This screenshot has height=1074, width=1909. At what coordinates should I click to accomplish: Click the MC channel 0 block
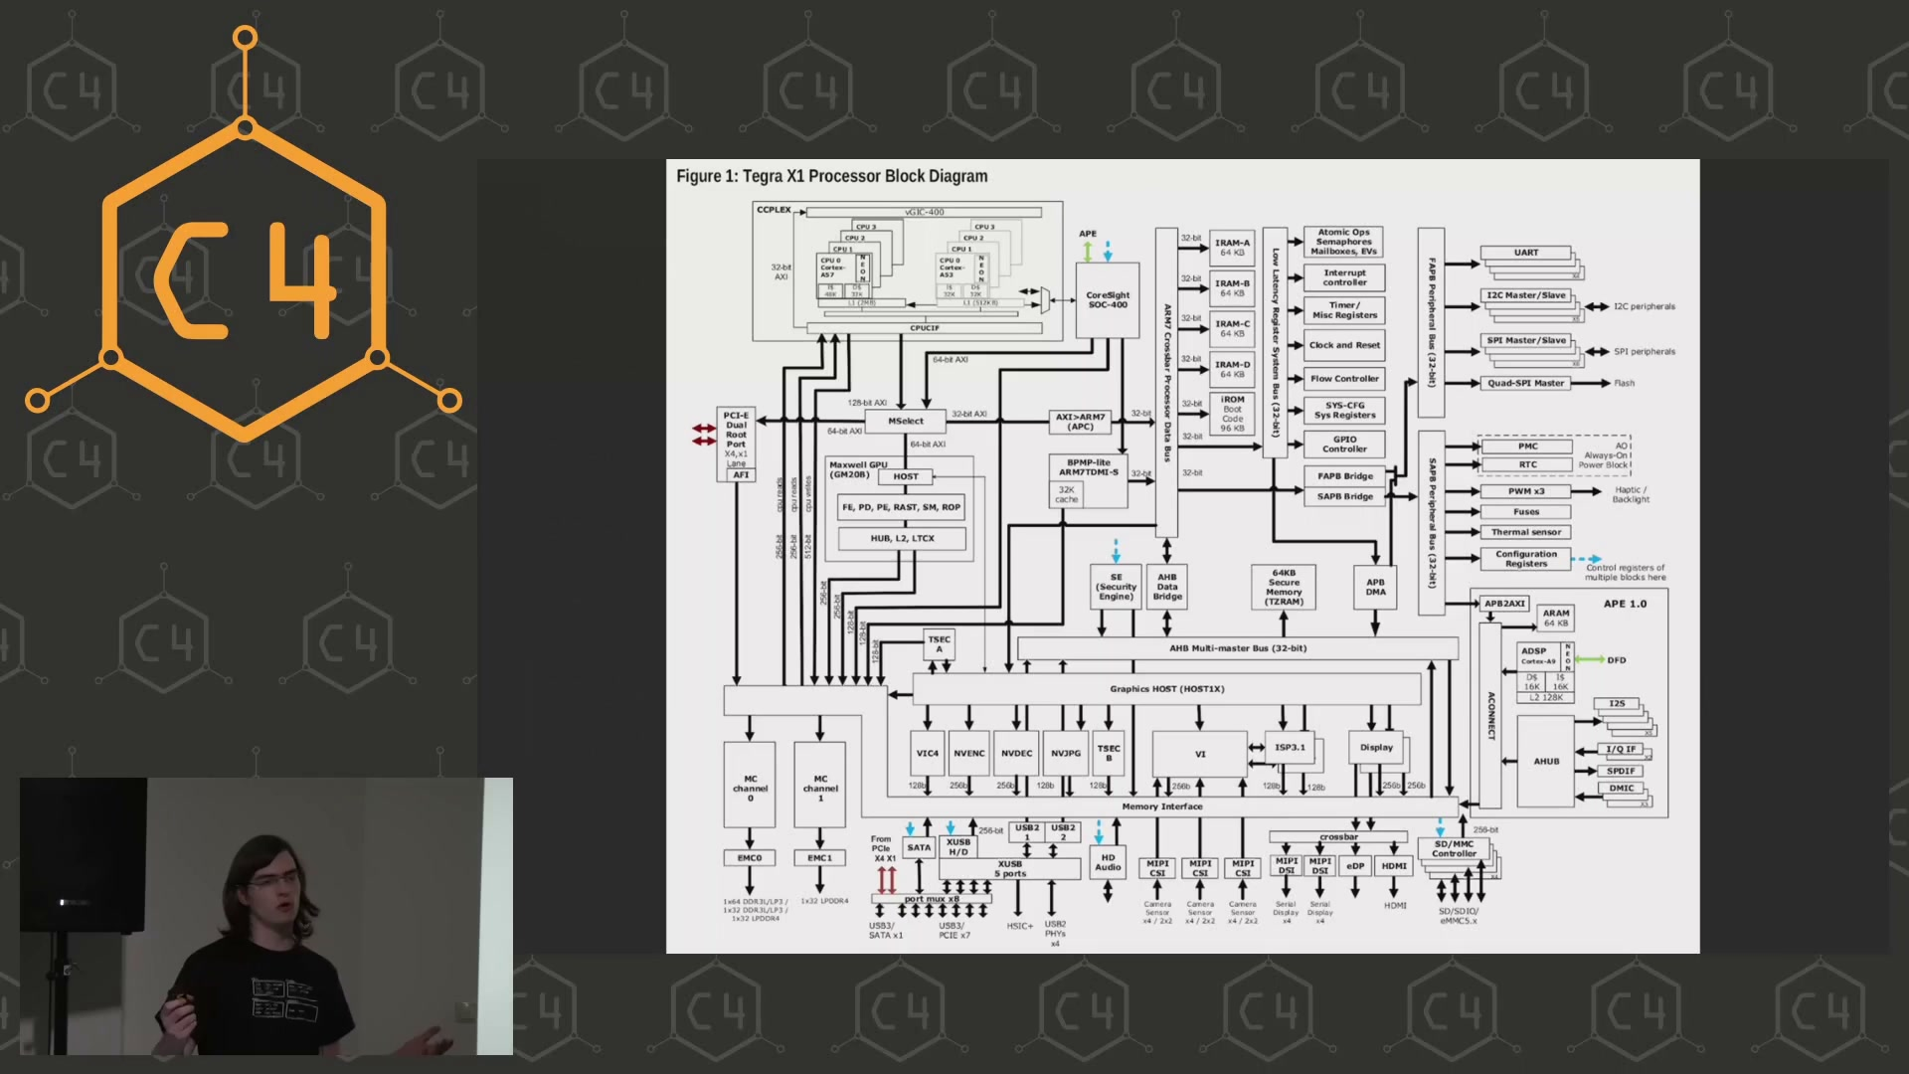(750, 785)
